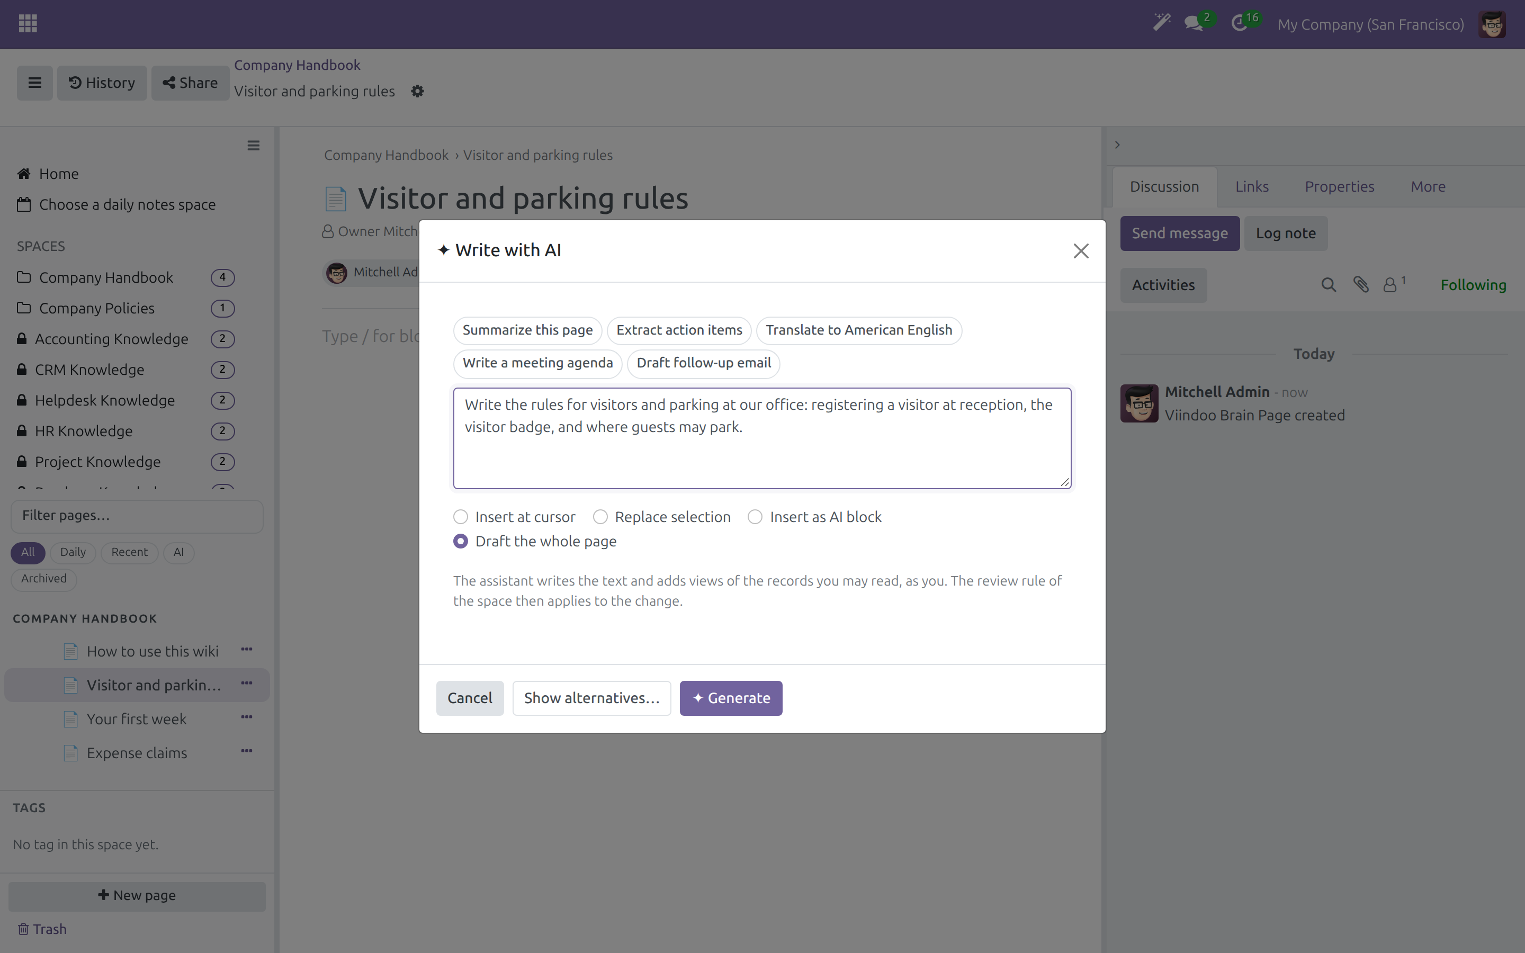Switch to the Properties tab
The image size is (1525, 953).
(x=1339, y=186)
